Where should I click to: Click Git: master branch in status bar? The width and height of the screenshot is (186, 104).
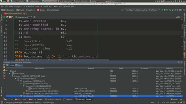(x=171, y=103)
